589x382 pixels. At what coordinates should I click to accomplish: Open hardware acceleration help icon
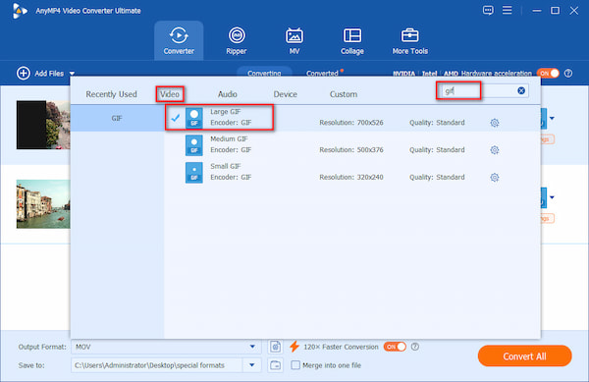(x=568, y=74)
